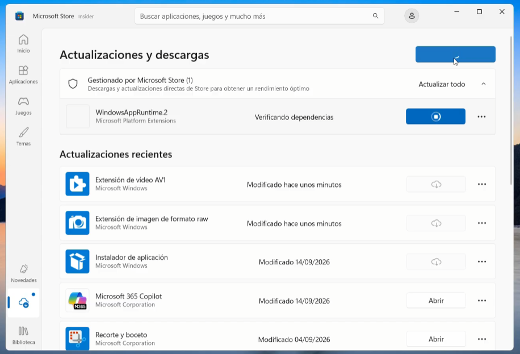This screenshot has width=520, height=354.
Task: Stop the WindowsAppRuntime.2 update
Action: [x=435, y=116]
